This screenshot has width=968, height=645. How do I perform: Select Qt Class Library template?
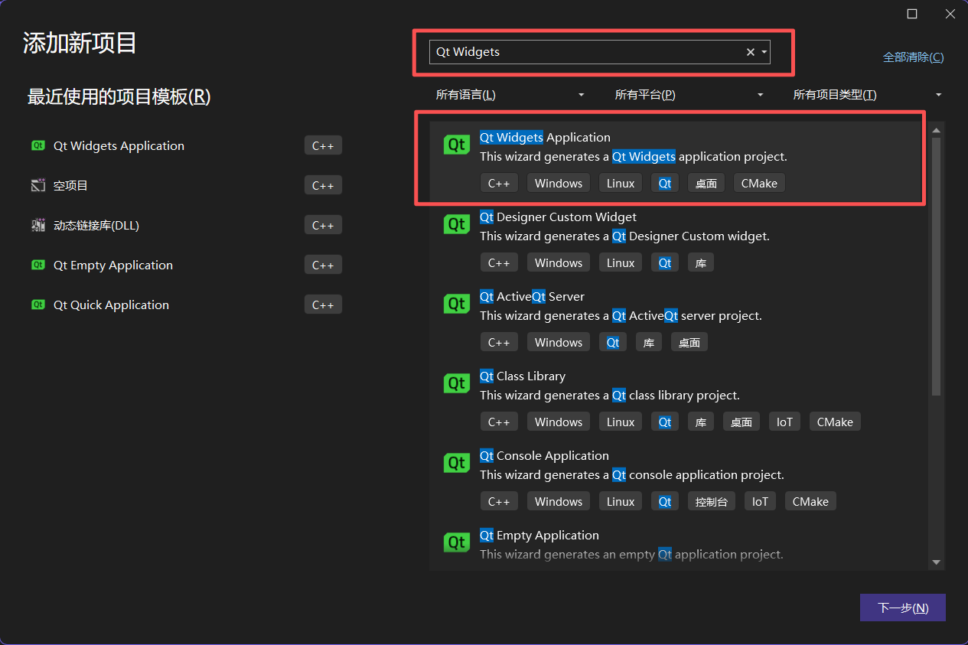(677, 400)
